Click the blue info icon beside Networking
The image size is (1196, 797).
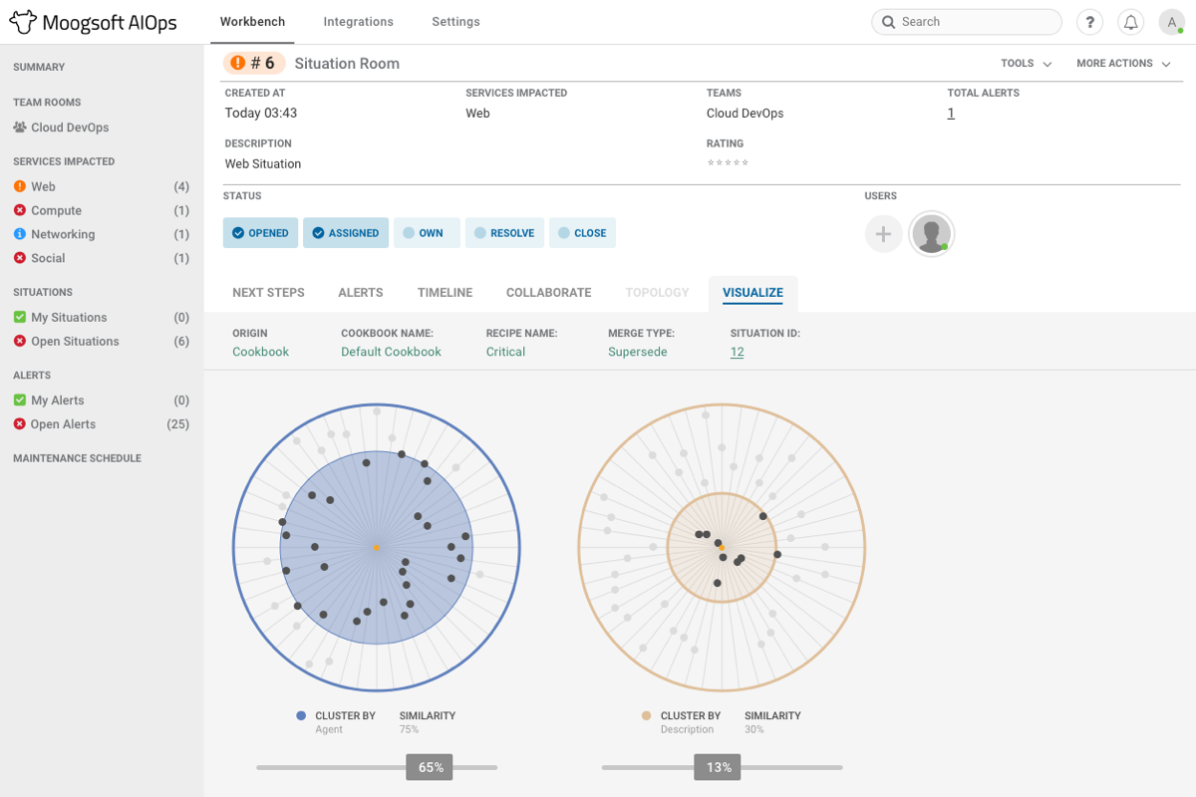pos(20,234)
